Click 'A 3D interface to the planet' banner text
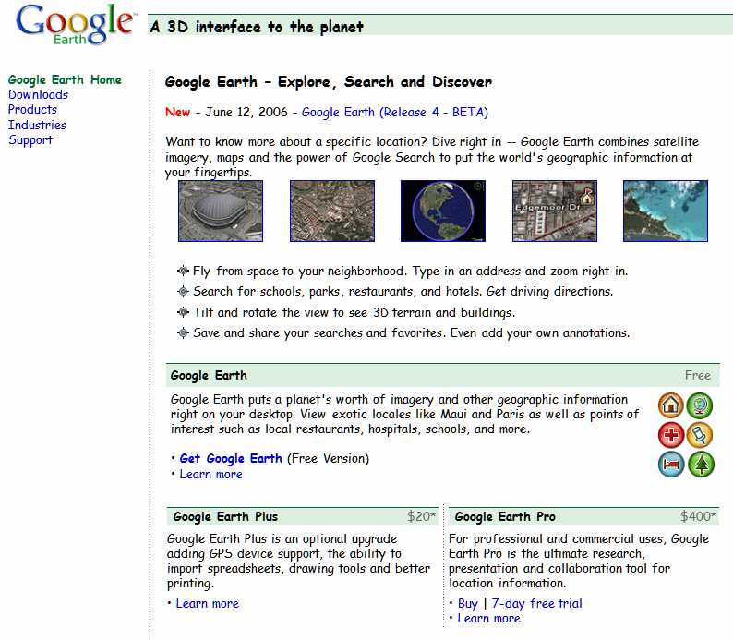The image size is (733, 640). (257, 27)
